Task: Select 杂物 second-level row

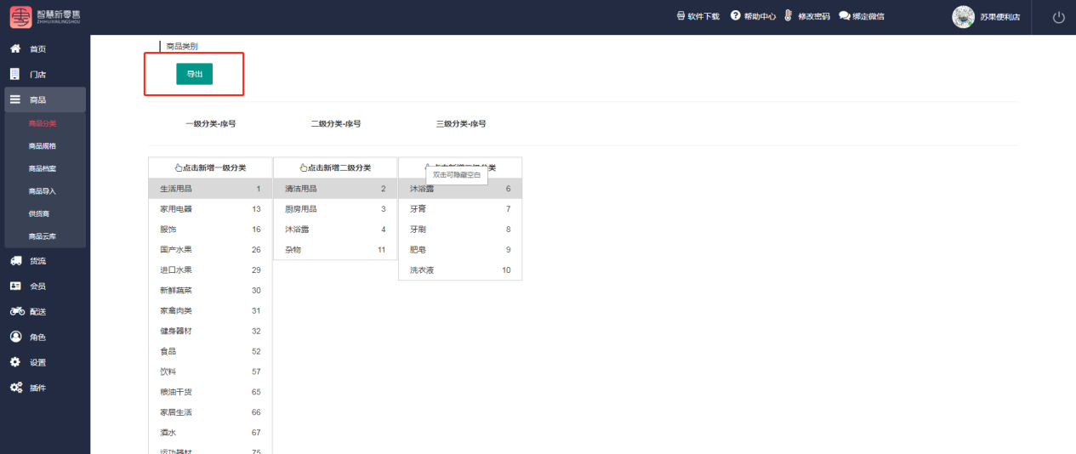Action: pos(335,250)
